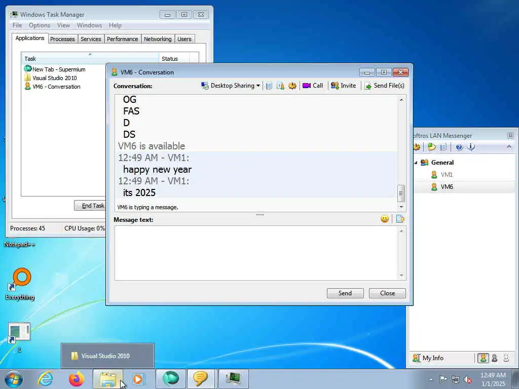Collapse the General group tree arrow
This screenshot has height=389, width=519.
[416, 163]
